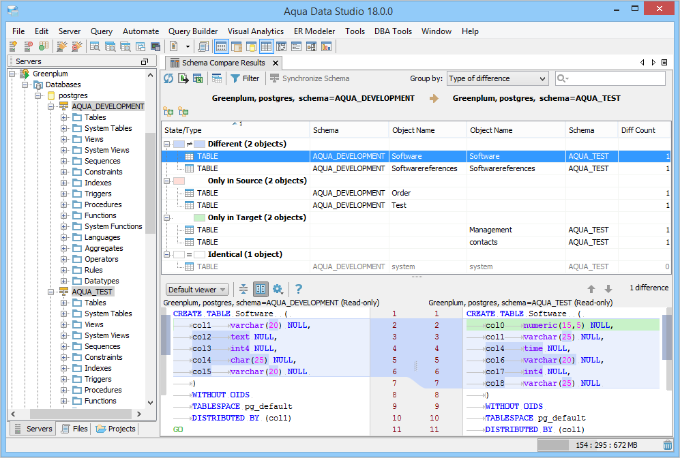680x458 pixels.
Task: Switch to the Files tab
Action: pos(74,429)
